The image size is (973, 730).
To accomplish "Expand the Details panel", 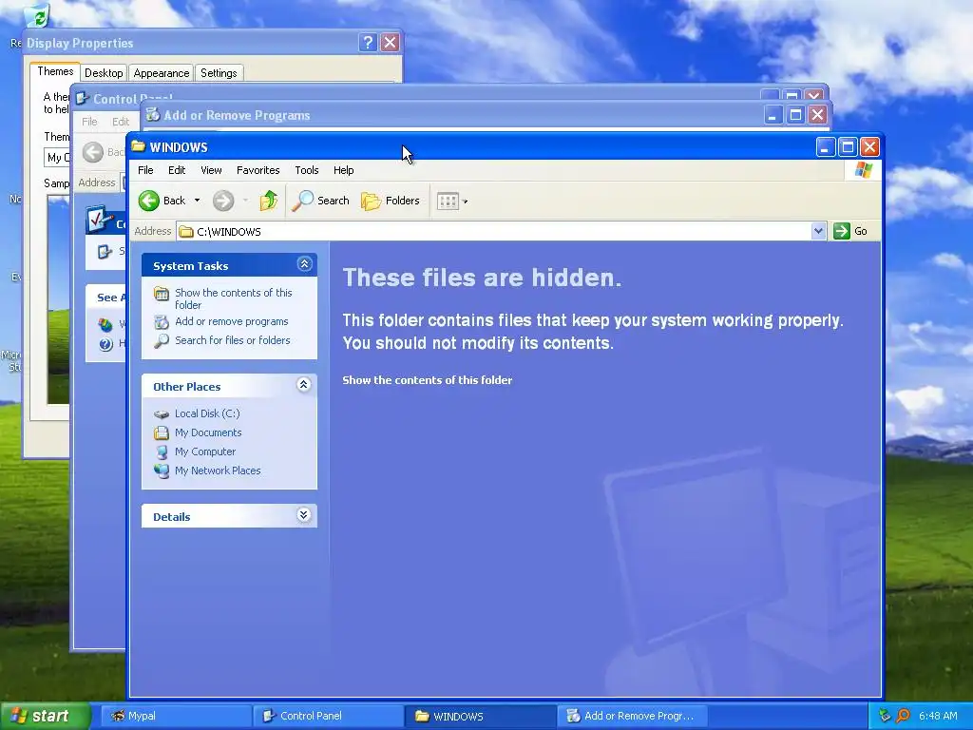I will pyautogui.click(x=303, y=515).
